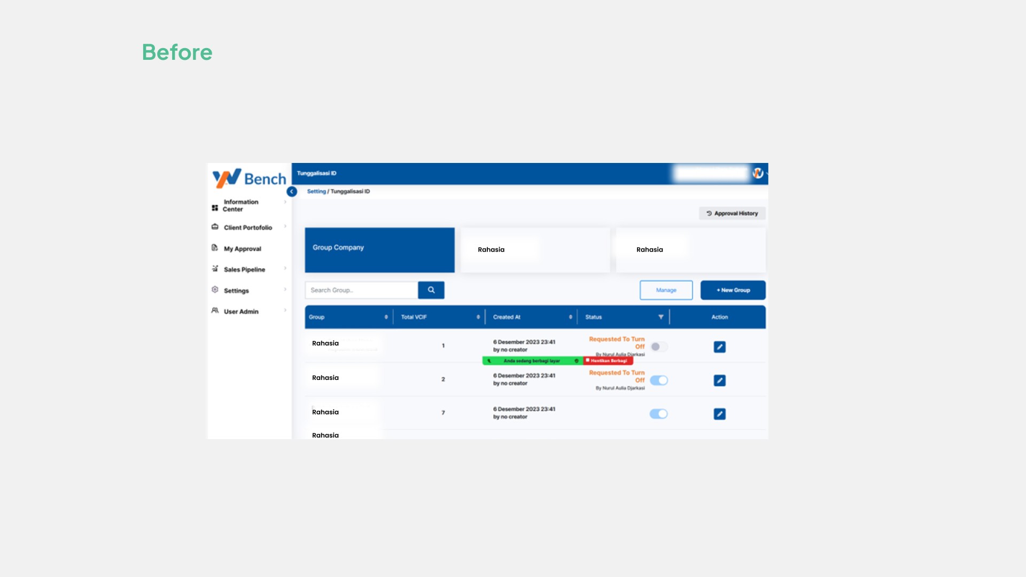Open Approval History
1026x577 pixels.
pos(732,213)
